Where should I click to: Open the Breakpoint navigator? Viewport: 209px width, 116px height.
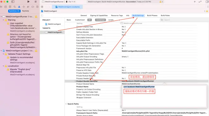coord(33,7)
